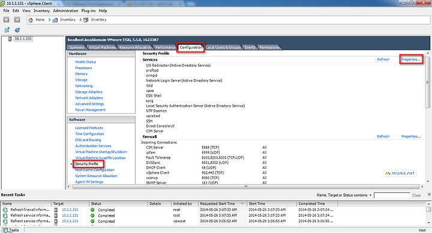Click the globe toolbar icon
Screen dimensions: 432x233
[x=17, y=30]
